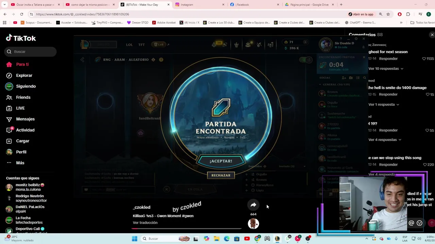Like the comment with 55 likes
Screen dimensions: 435x244
(x=427, y=130)
